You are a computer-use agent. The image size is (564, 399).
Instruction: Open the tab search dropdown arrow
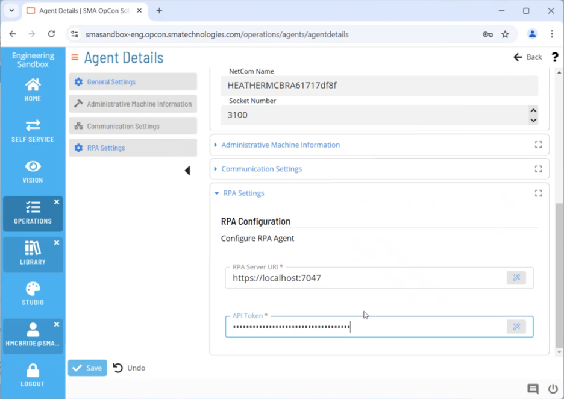pyautogui.click(x=11, y=10)
